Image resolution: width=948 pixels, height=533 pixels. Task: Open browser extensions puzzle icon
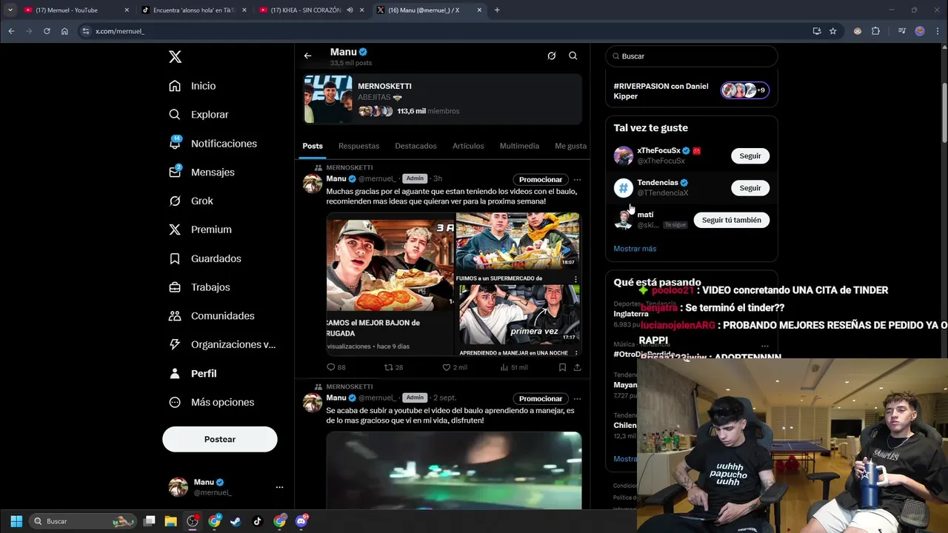[x=875, y=31]
